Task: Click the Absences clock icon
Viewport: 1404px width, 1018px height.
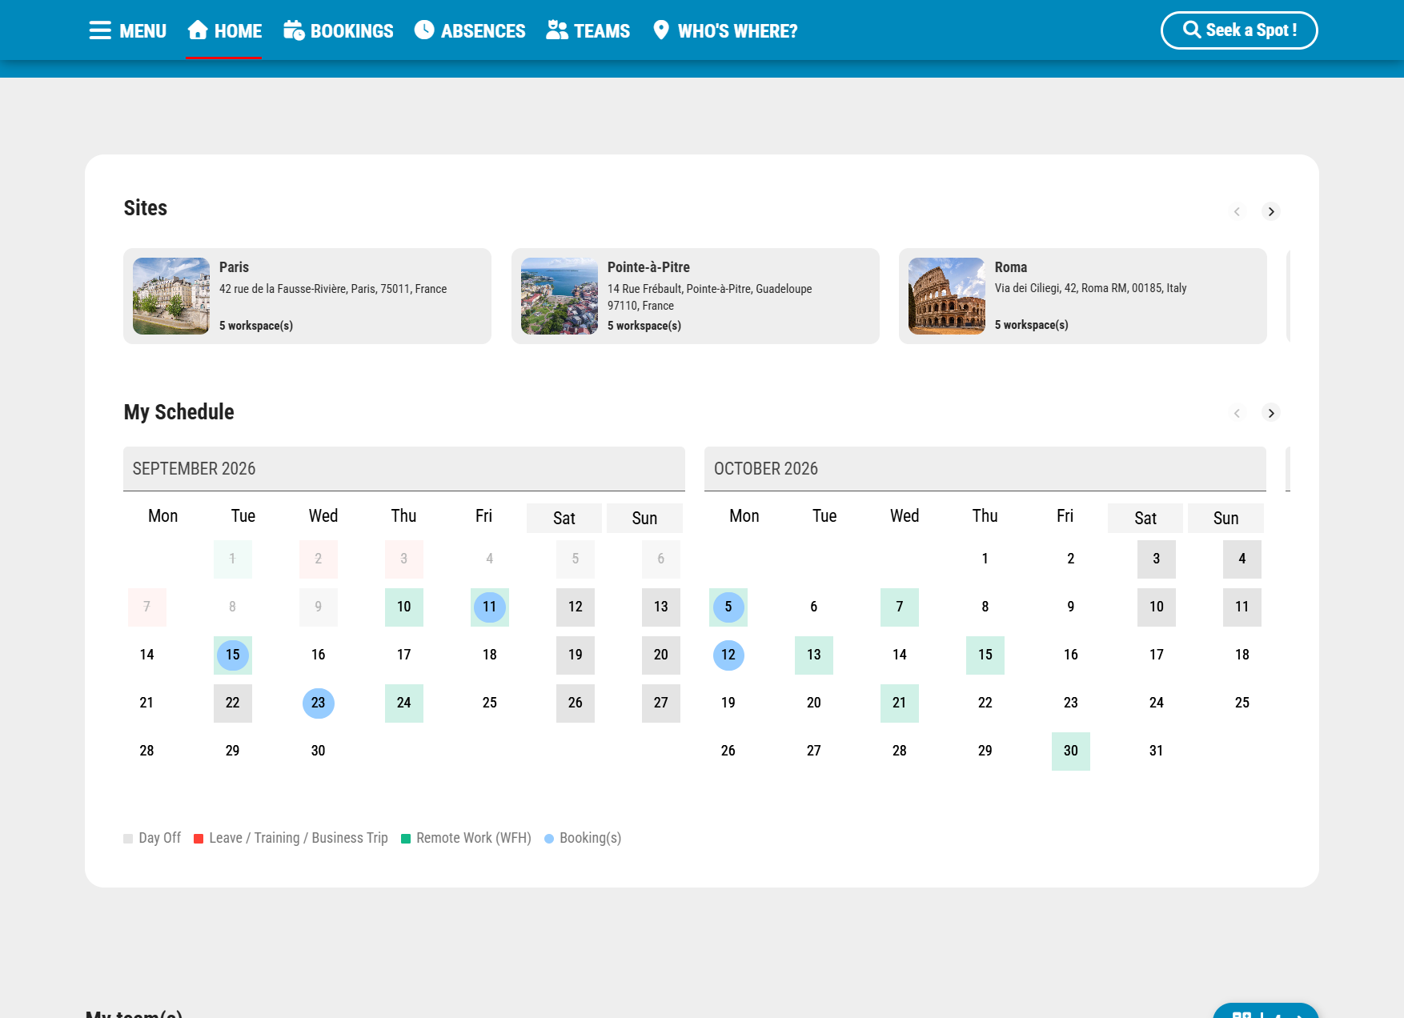Action: click(x=424, y=30)
